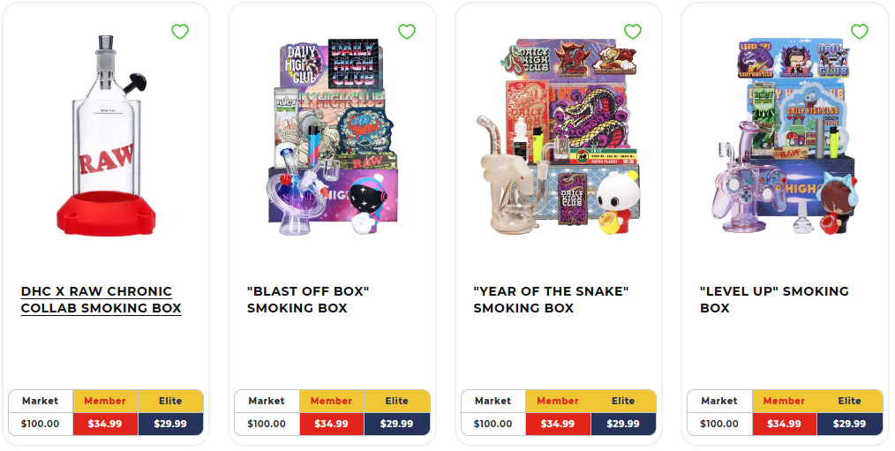Select Member price on Year of the Snake box
Image resolution: width=895 pixels, height=451 pixels.
pos(558,424)
